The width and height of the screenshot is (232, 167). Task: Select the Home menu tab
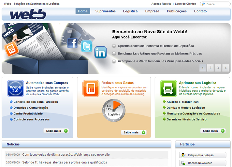click(x=83, y=11)
